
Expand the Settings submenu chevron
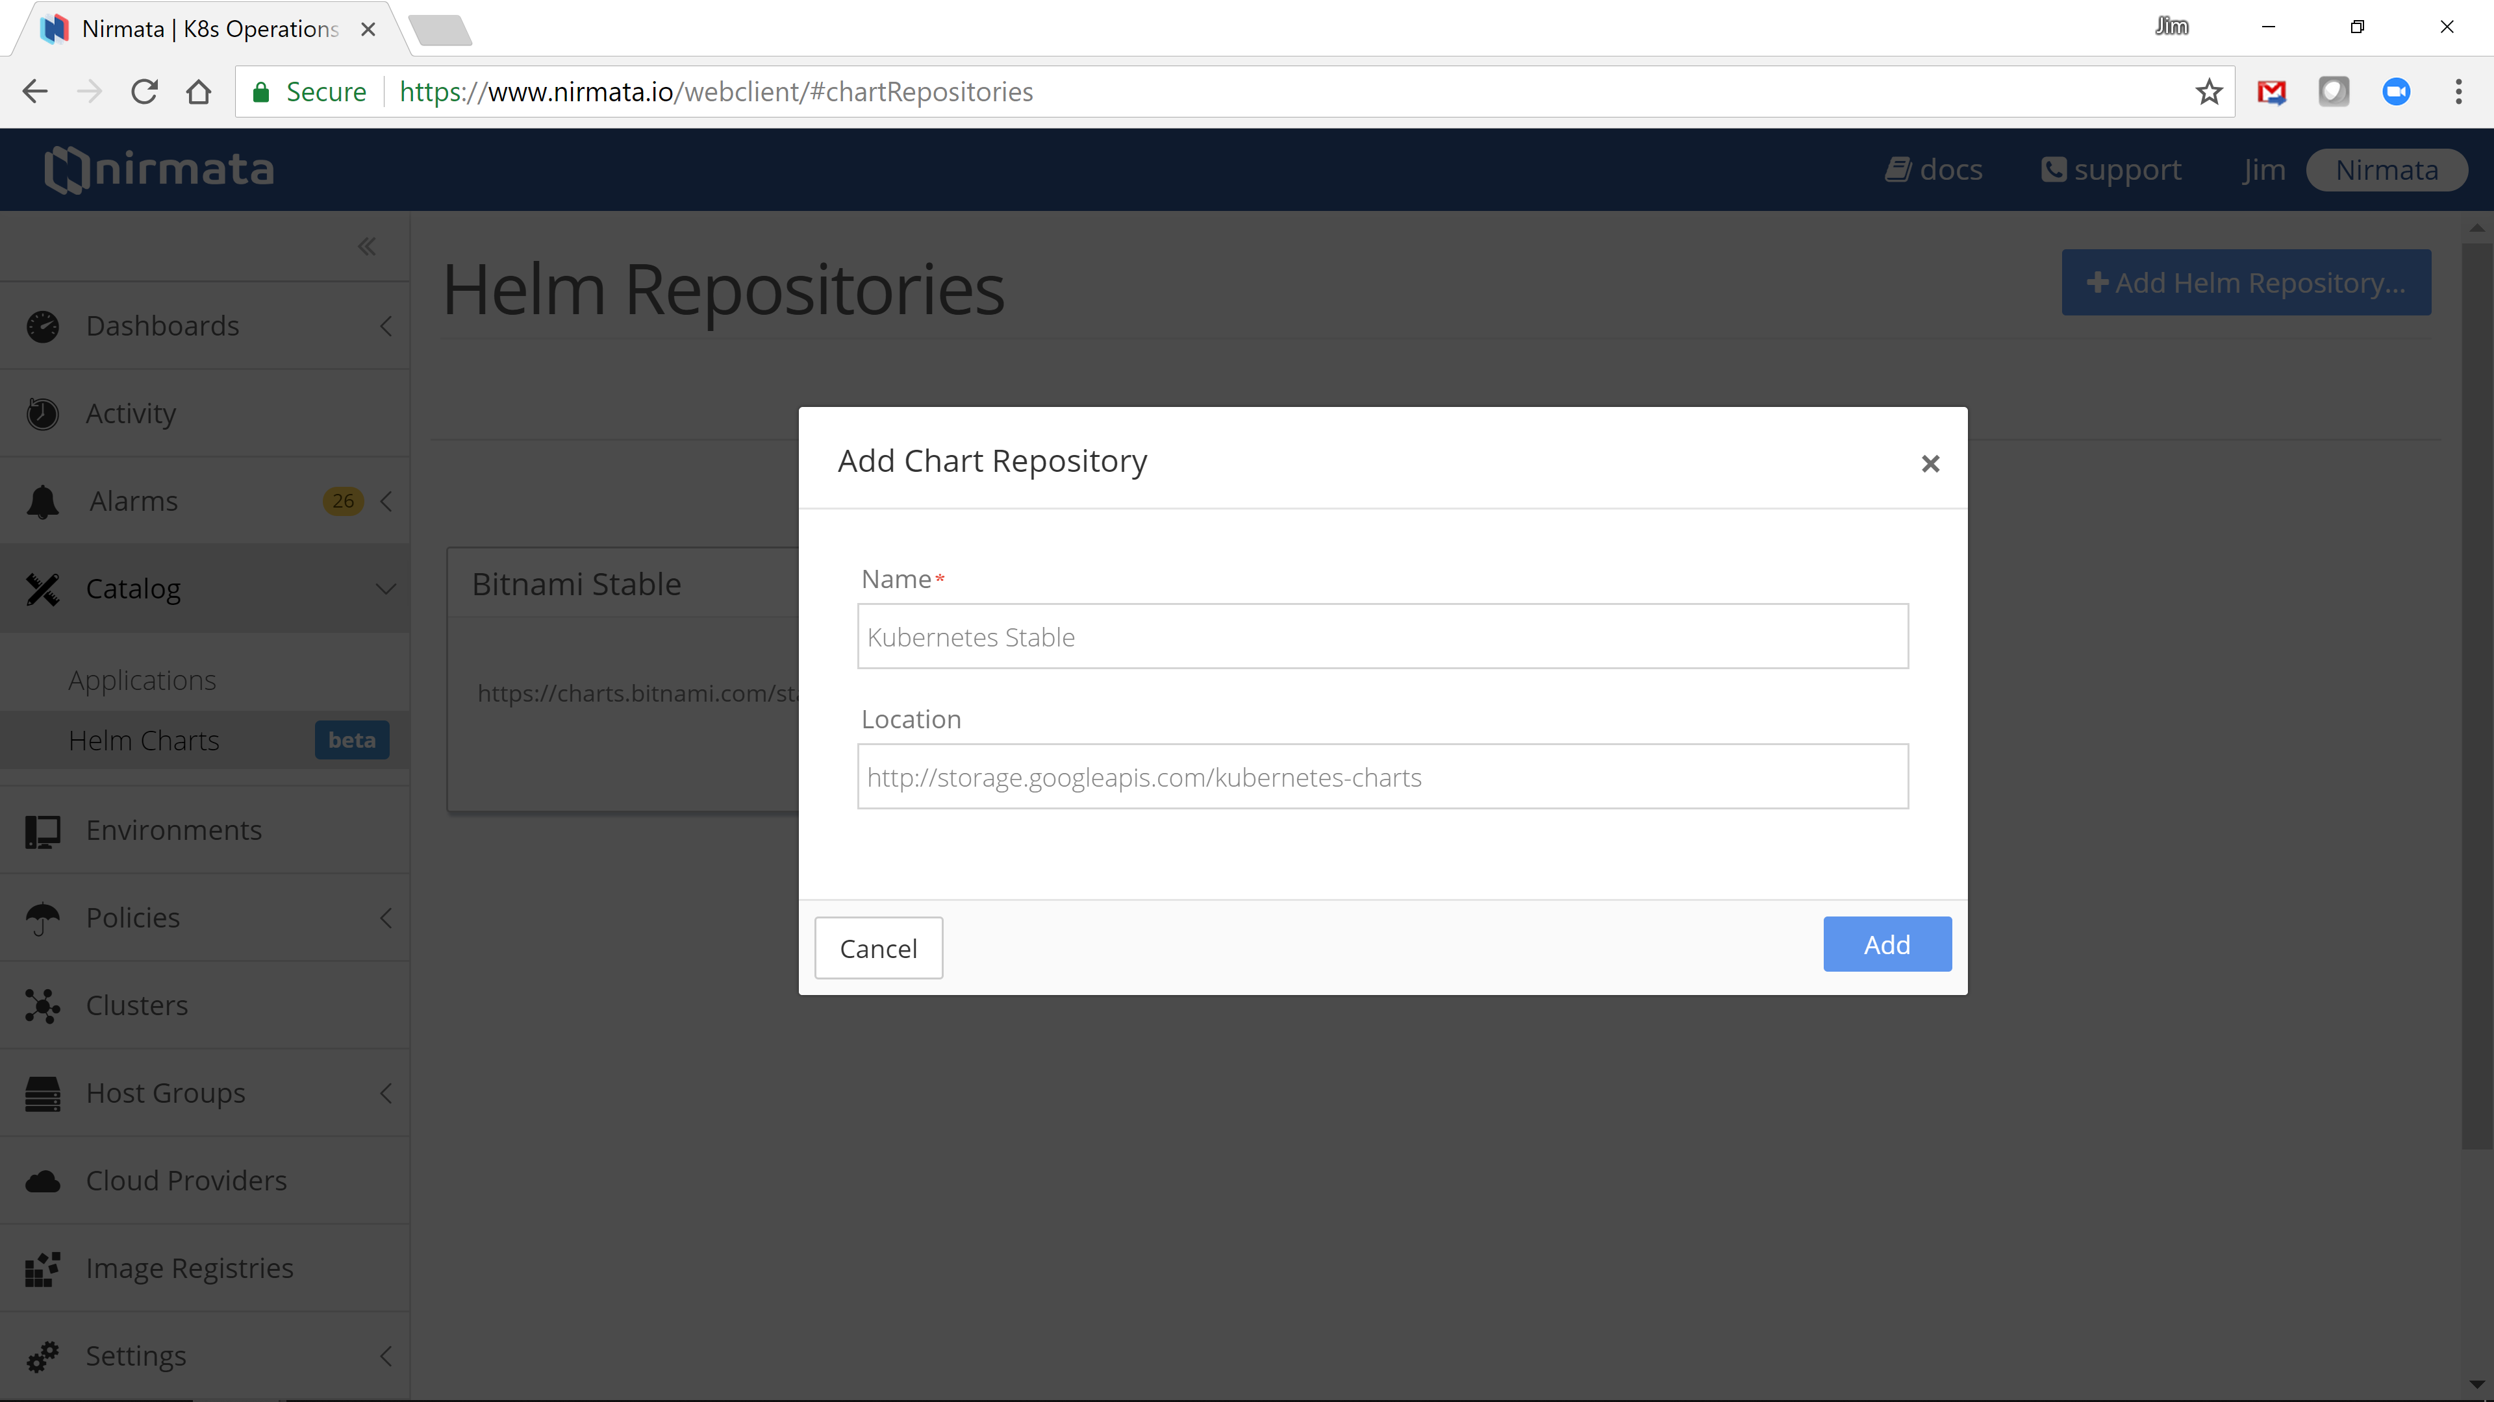pyautogui.click(x=386, y=1357)
